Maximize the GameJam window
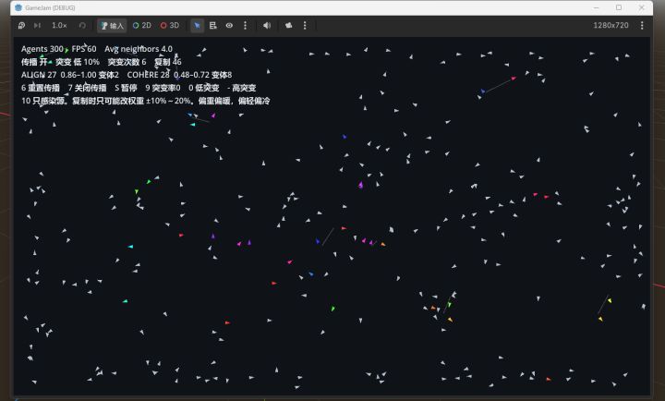Viewport: 665px width, 401px height. [x=619, y=7]
